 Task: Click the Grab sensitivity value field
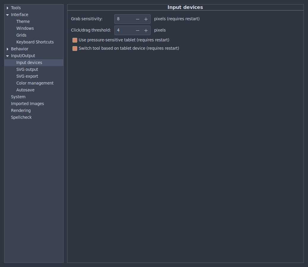[124, 19]
